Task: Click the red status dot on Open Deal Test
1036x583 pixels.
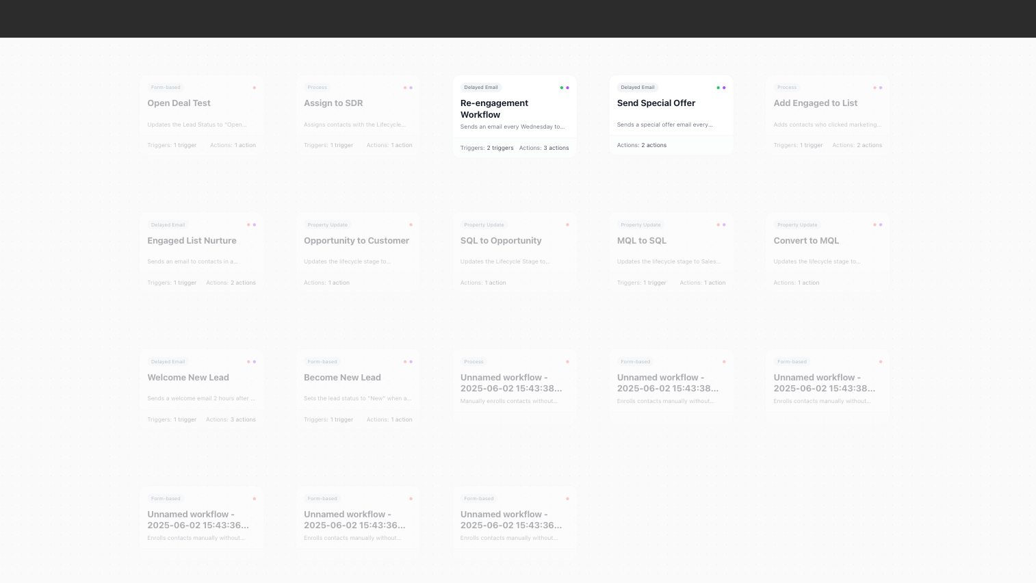Action: (x=254, y=88)
